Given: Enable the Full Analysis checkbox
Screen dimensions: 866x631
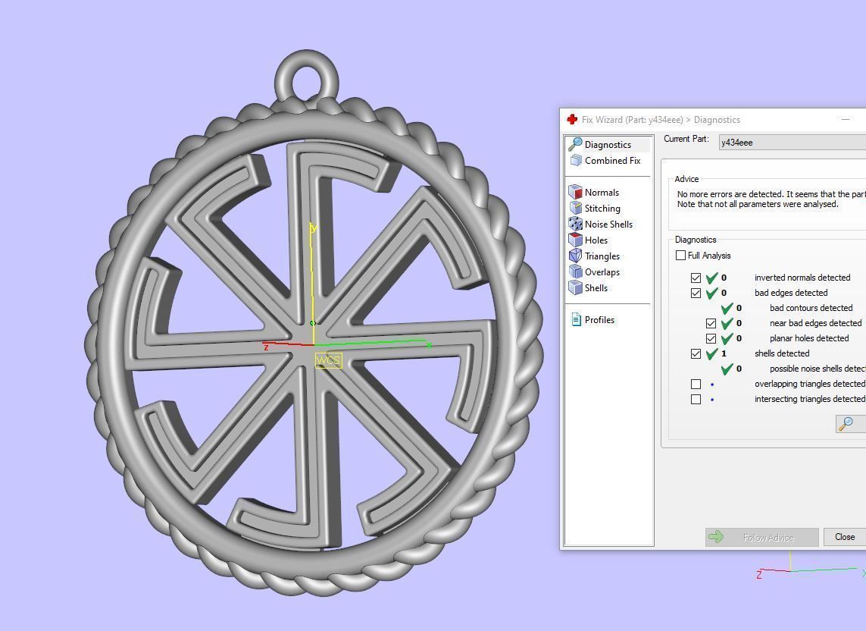Looking at the screenshot, I should click(681, 256).
